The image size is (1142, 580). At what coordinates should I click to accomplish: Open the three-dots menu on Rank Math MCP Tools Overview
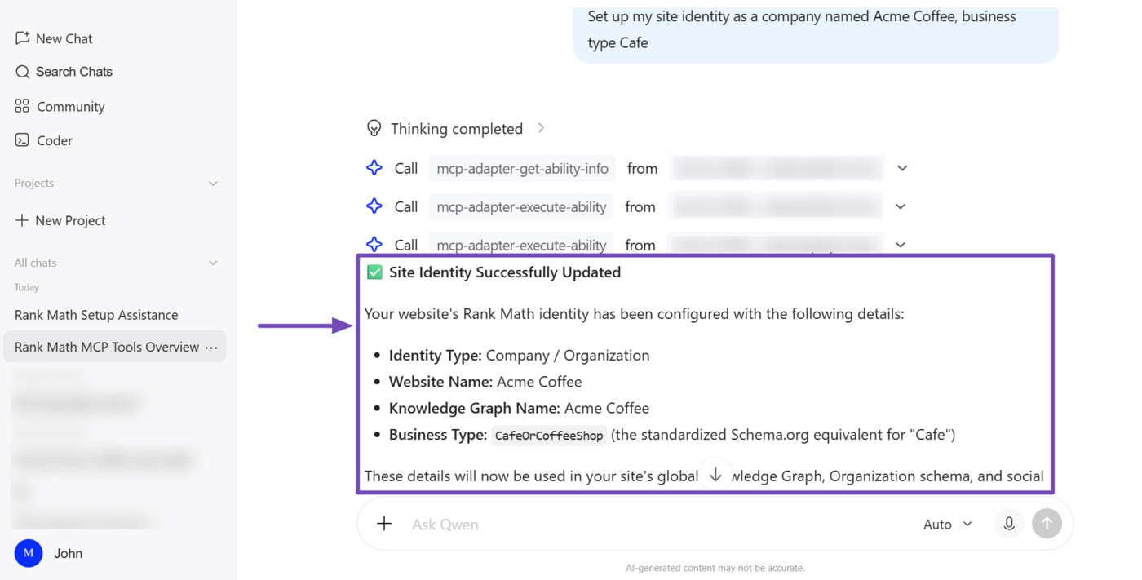click(211, 348)
